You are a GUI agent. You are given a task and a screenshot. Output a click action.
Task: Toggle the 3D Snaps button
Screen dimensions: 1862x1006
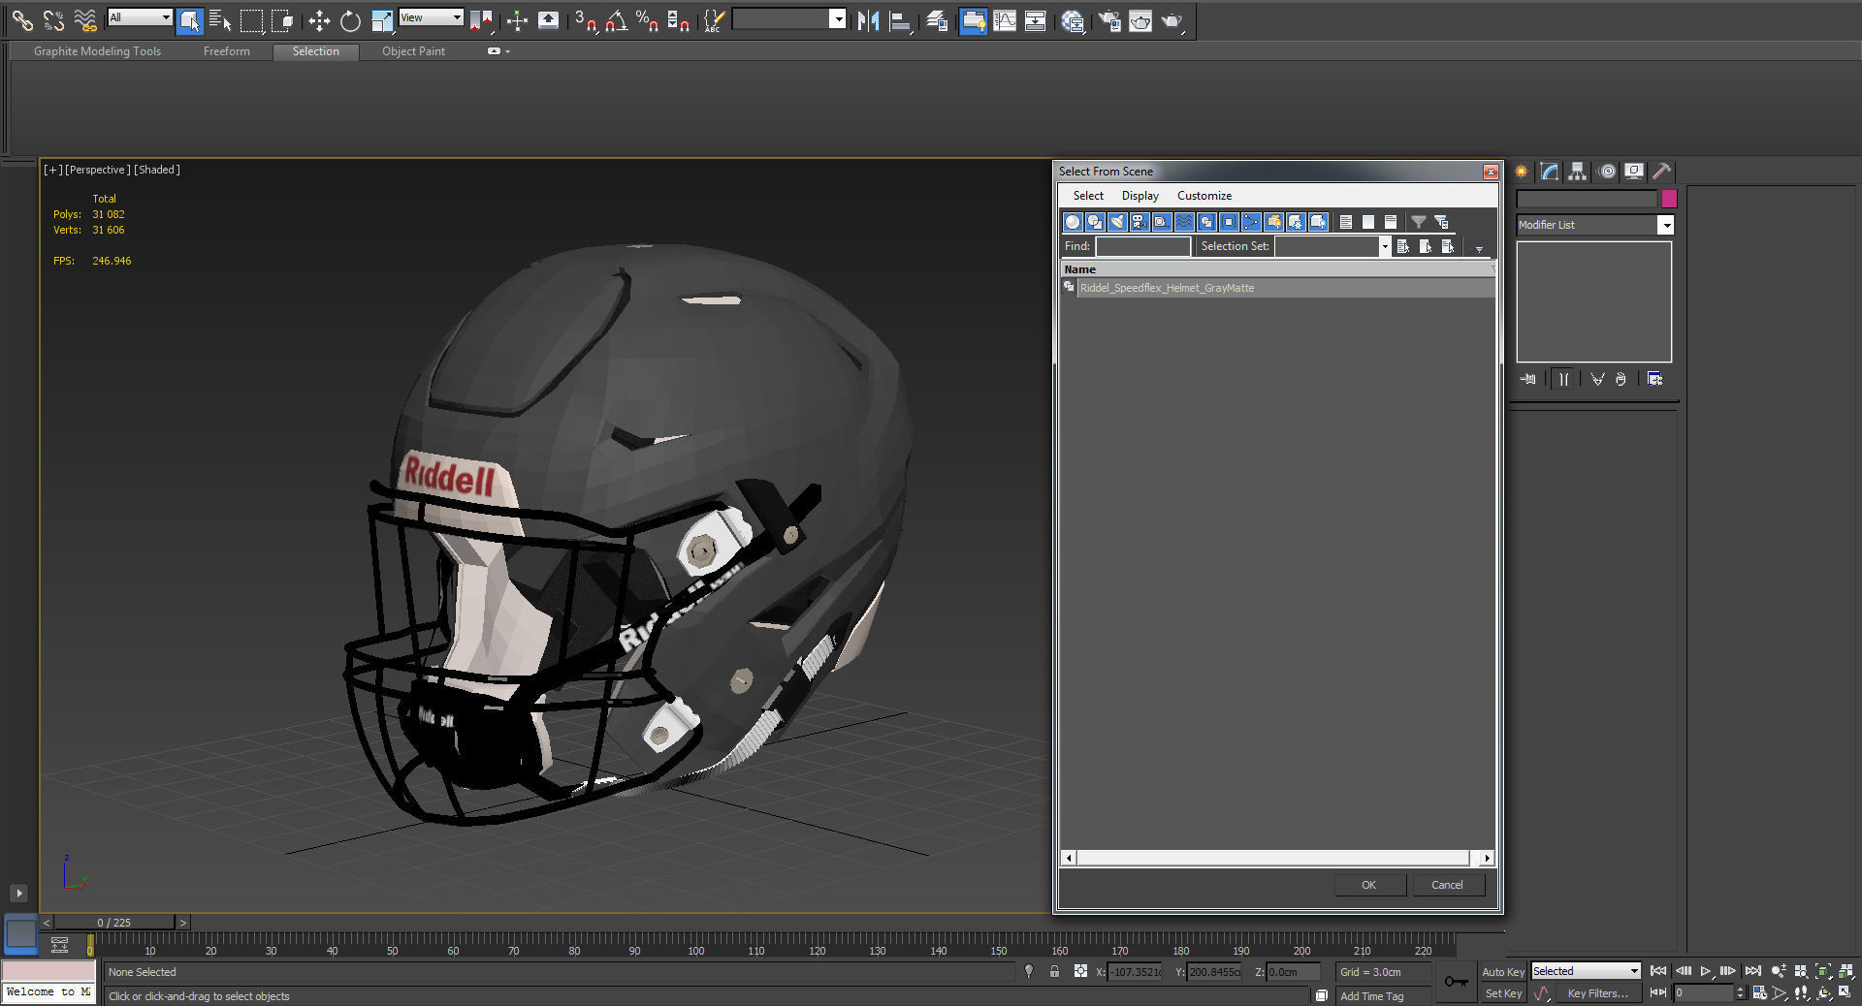tap(585, 20)
